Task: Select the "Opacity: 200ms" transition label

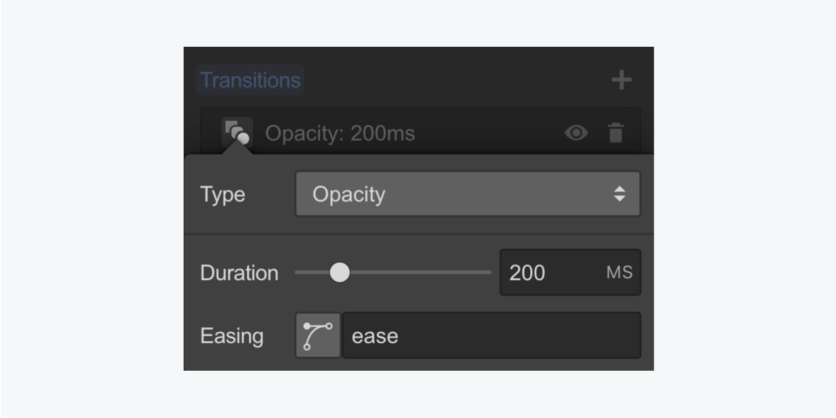Action: coord(340,134)
